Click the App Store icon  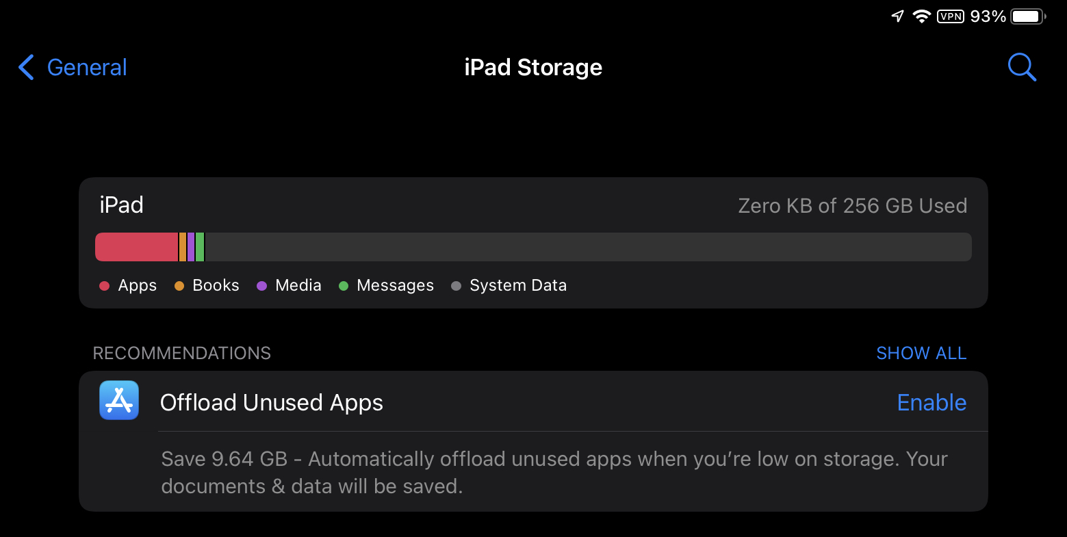[119, 400]
